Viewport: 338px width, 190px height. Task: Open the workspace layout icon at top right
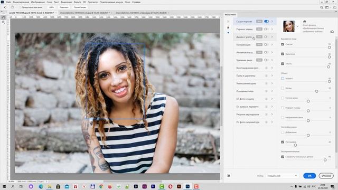coord(327,7)
